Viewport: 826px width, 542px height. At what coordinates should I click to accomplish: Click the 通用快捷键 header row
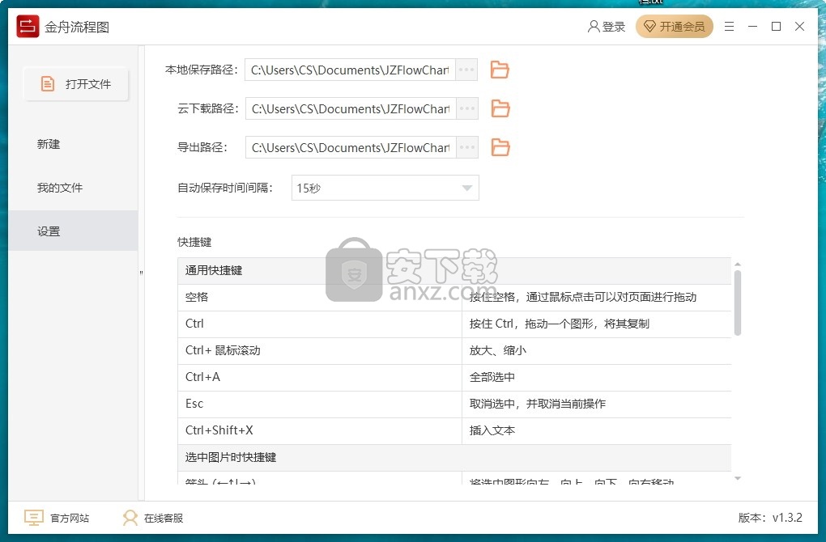[x=454, y=270]
